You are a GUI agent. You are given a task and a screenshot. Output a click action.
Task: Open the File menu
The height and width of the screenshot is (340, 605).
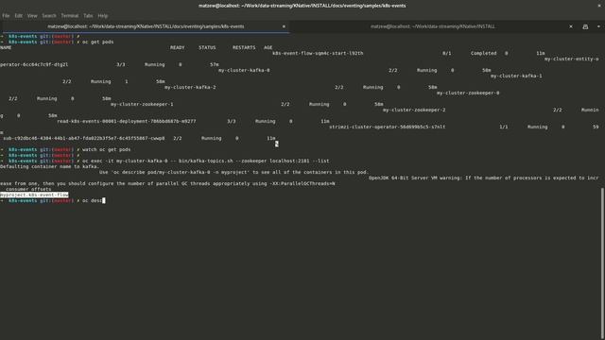click(6, 16)
